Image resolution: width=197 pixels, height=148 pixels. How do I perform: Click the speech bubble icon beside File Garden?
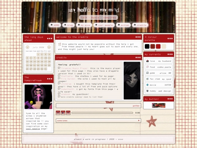[59, 78]
